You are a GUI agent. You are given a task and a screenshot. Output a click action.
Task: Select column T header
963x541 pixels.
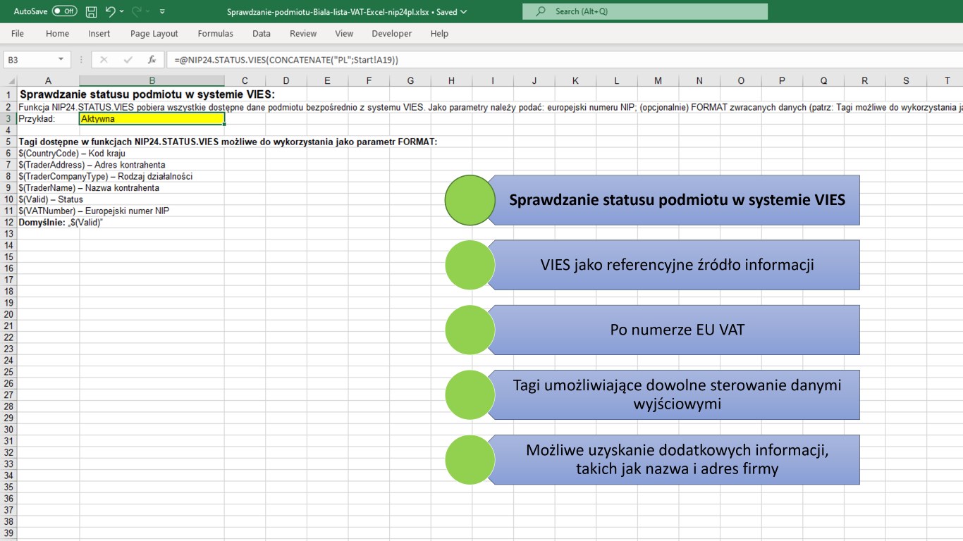947,81
